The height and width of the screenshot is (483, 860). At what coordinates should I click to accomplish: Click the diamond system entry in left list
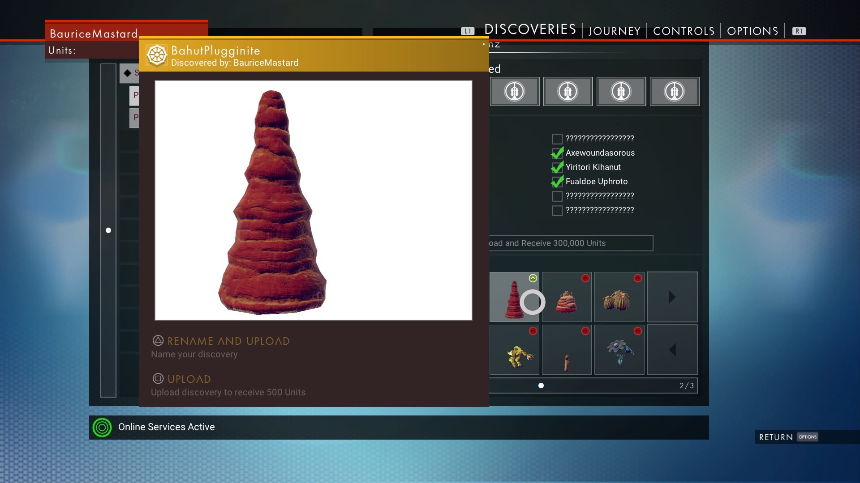[129, 73]
